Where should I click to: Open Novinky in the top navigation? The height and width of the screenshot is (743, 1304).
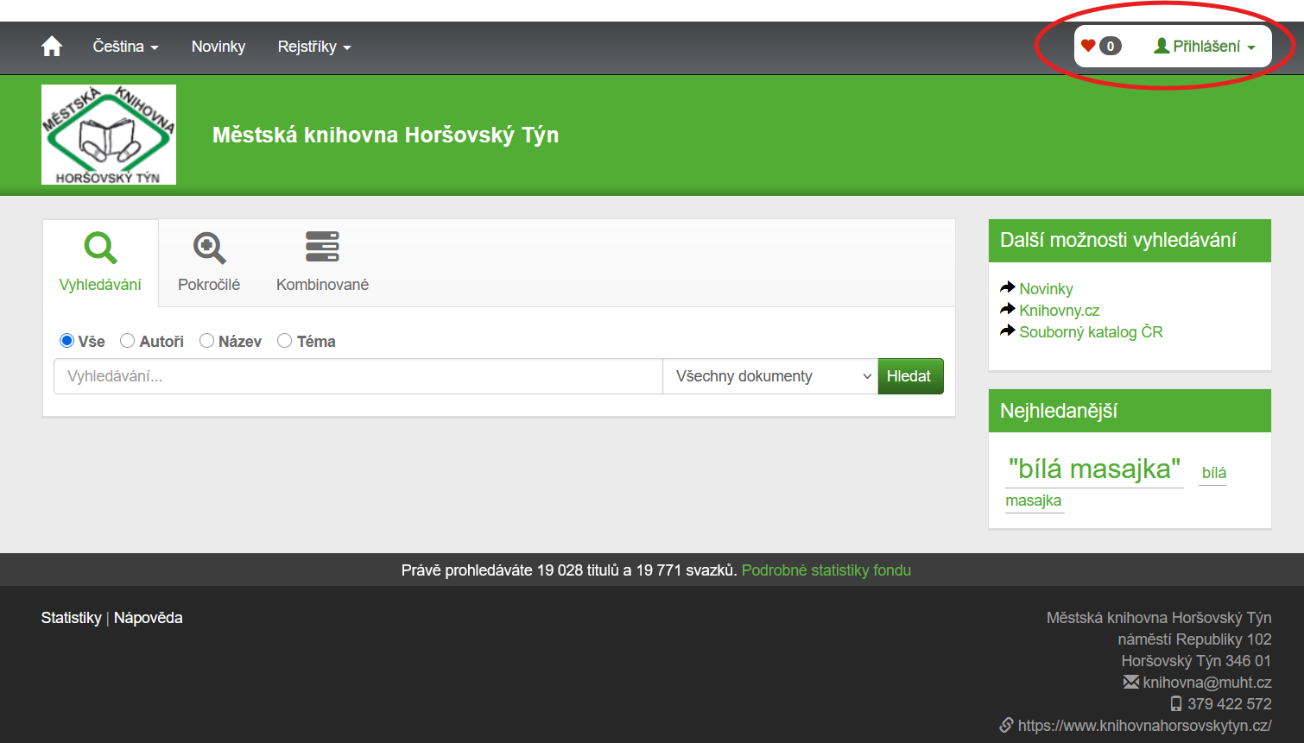click(x=218, y=47)
